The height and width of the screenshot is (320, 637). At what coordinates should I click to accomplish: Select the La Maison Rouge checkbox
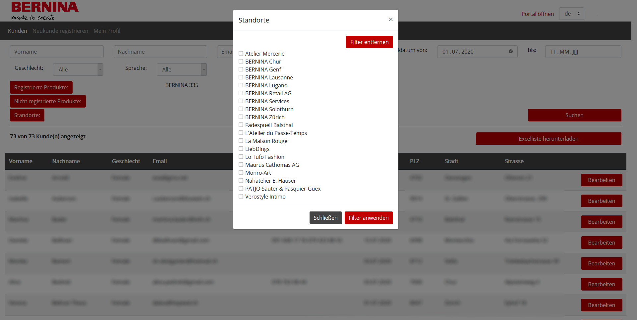point(241,141)
